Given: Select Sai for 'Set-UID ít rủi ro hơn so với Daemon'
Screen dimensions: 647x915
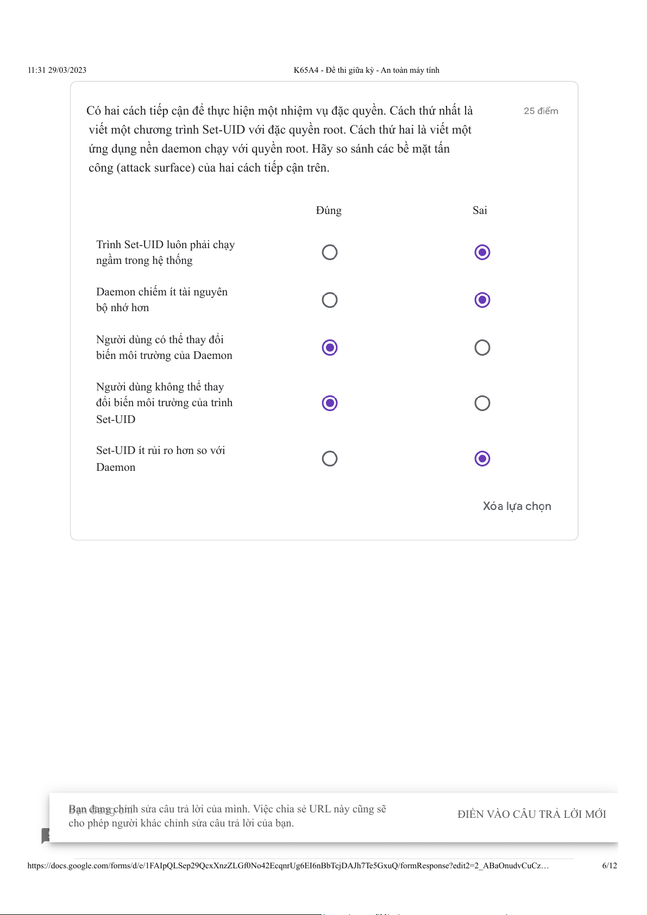Looking at the screenshot, I should [x=482, y=459].
